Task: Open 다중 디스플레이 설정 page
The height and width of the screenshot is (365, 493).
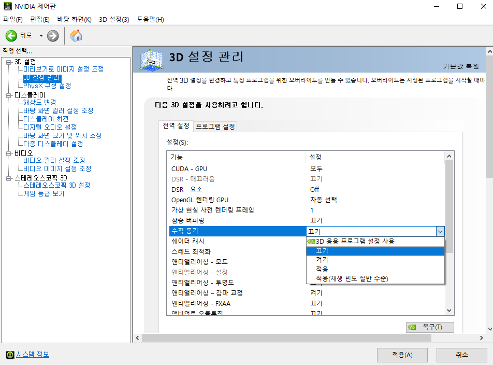Action: 53,144
